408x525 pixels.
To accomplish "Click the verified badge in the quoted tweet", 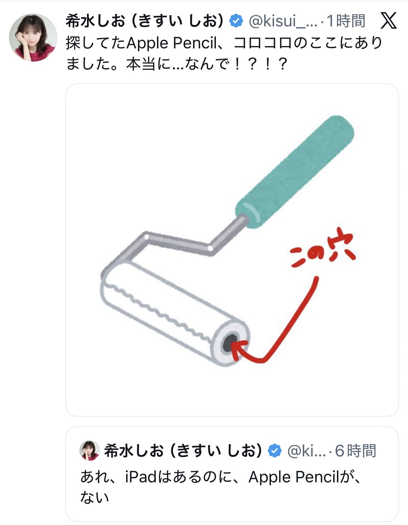I will [x=275, y=451].
